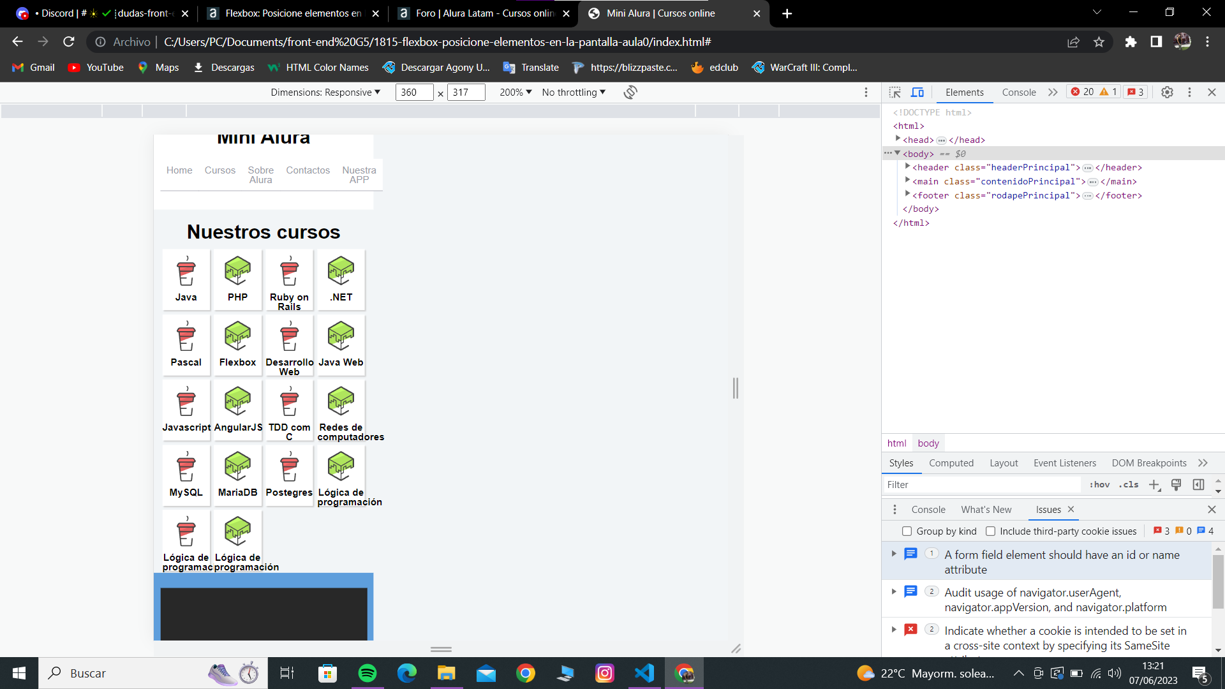
Task: Select the Elements tab in DevTools
Action: point(963,93)
